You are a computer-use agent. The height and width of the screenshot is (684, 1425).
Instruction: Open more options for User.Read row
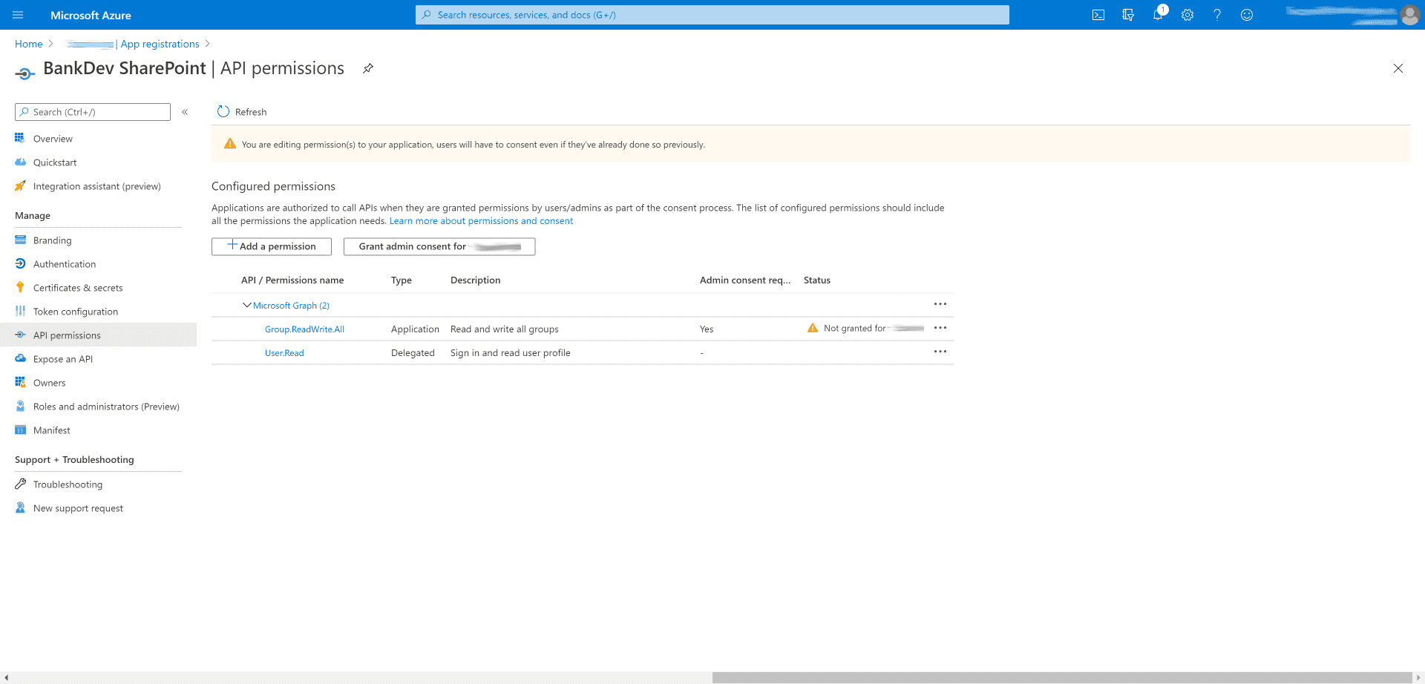(x=940, y=352)
